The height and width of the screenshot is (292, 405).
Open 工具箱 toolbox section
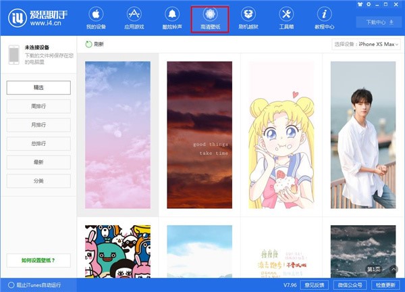[x=286, y=18]
